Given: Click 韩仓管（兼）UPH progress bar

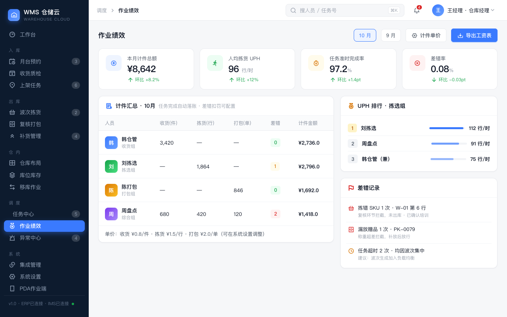Looking at the screenshot, I should pyautogui.click(x=448, y=159).
